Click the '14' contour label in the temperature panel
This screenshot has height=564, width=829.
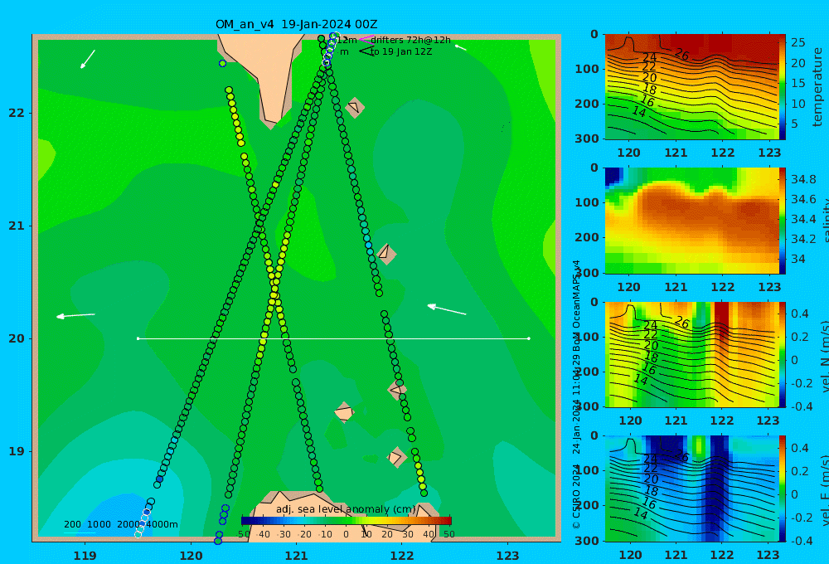click(x=639, y=111)
